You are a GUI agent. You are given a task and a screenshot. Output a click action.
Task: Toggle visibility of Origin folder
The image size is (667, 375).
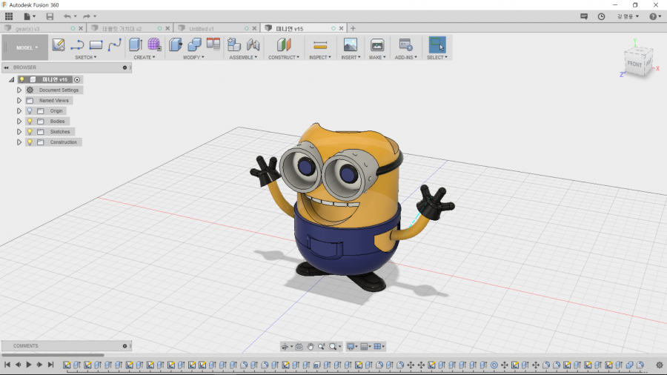coord(30,111)
